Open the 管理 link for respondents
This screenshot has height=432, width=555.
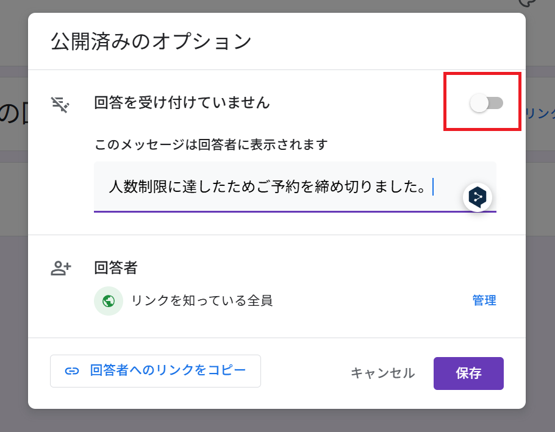click(x=484, y=300)
